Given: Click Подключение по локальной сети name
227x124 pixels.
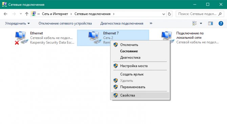Looking at the screenshot, I should pyautogui.click(x=190, y=35).
